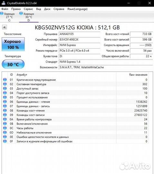
Task: Click the serial number field 83VC9149ECJX
Action: point(80,40)
